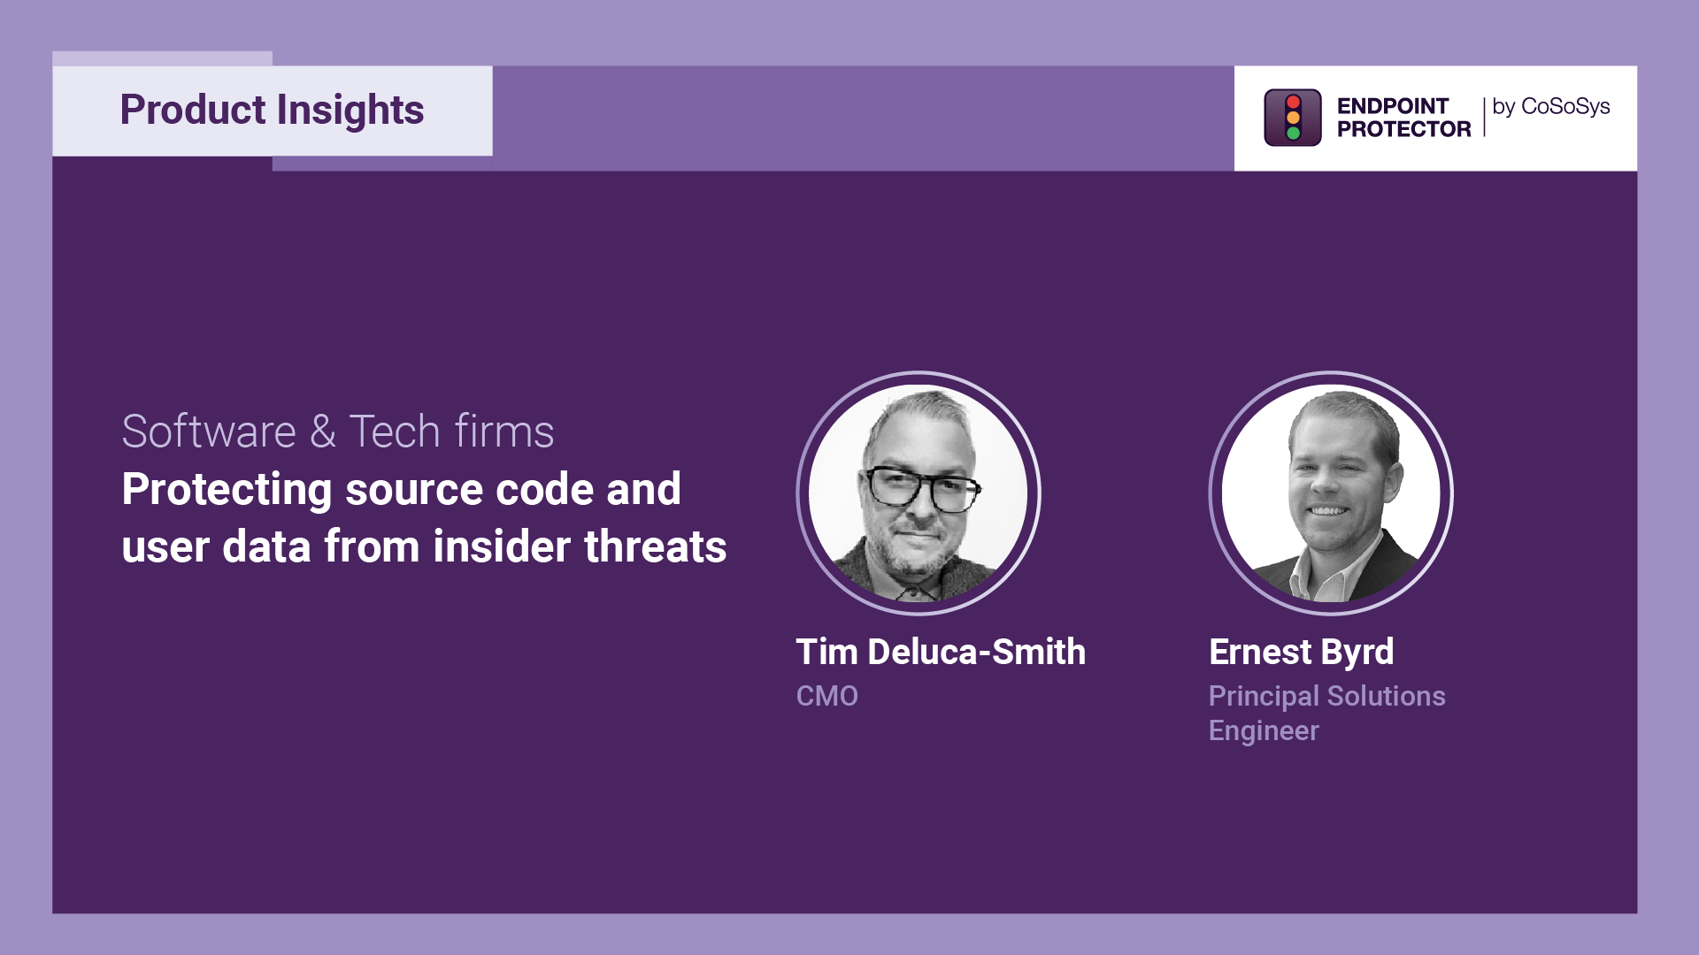Click the CMO job title
Screen dimensions: 1699x955
[826, 696]
